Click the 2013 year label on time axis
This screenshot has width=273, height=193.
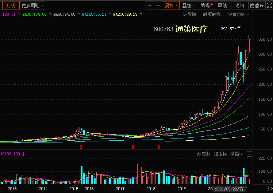click(x=12, y=189)
